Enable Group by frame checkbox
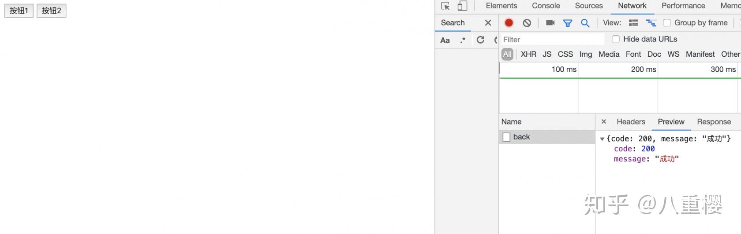741x234 pixels. point(667,23)
